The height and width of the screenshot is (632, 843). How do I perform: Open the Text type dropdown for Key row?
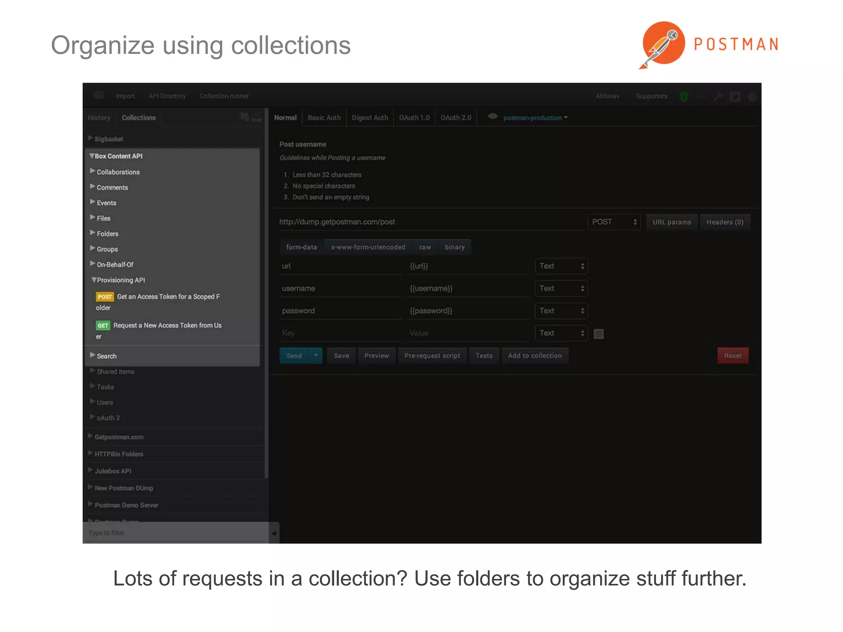(561, 333)
